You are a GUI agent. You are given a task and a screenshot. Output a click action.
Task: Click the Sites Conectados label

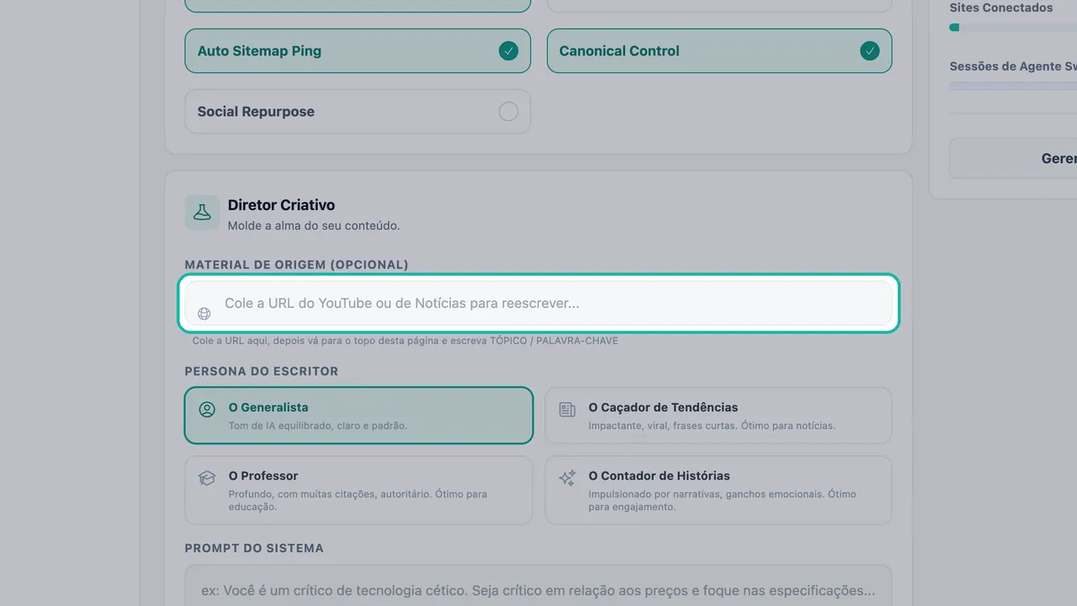click(x=1001, y=8)
